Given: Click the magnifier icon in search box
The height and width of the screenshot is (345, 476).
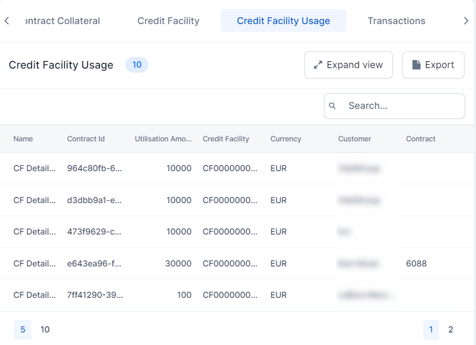Looking at the screenshot, I should coord(333,106).
